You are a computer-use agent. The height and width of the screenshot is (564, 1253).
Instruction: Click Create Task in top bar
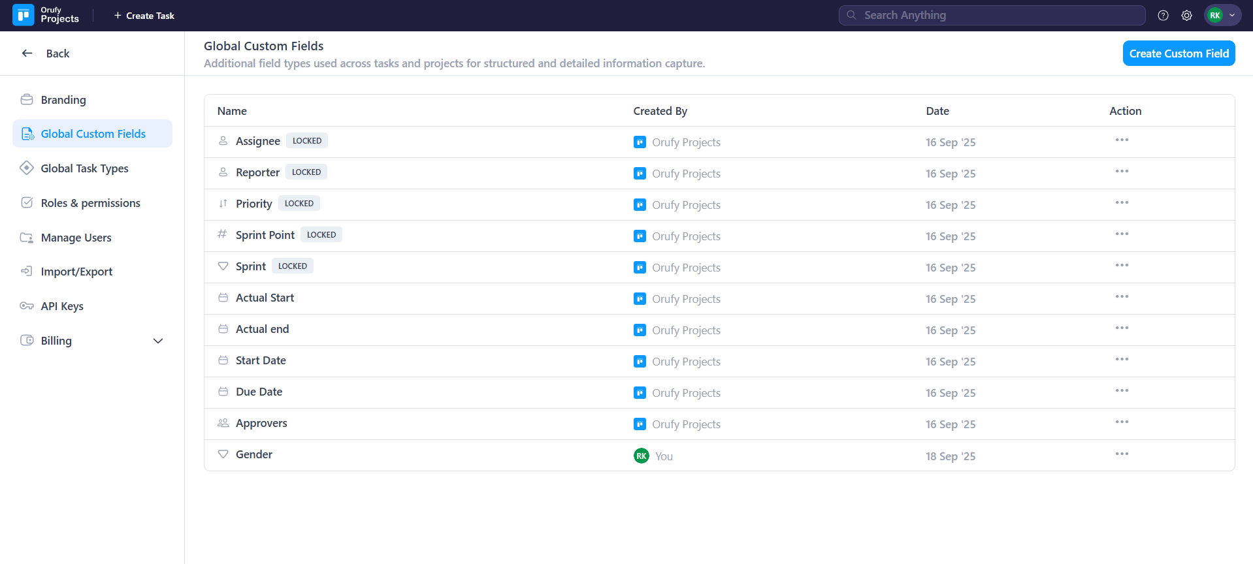(x=144, y=16)
